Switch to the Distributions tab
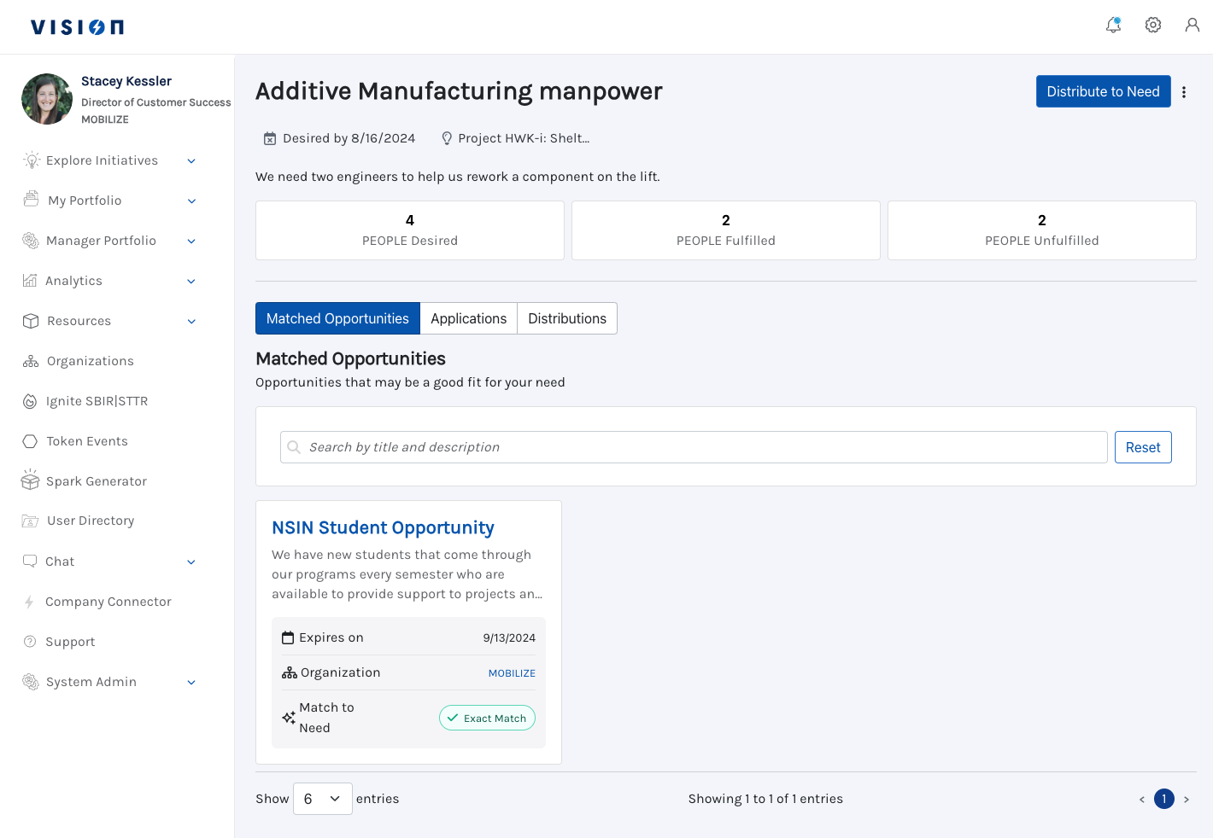 coord(566,318)
